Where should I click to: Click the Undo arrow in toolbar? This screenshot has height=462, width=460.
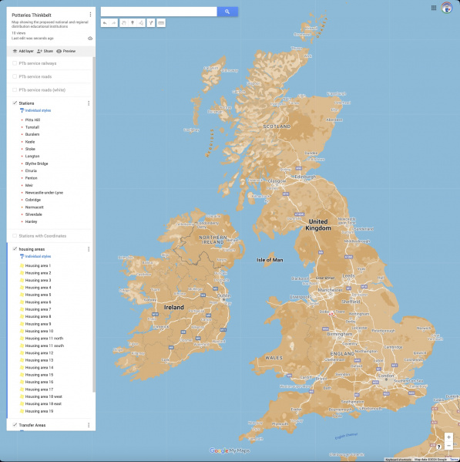105,23
